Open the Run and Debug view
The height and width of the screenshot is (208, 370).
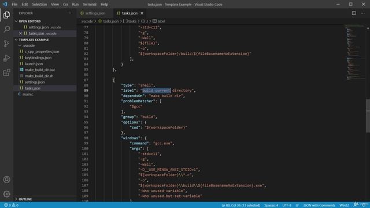[6, 58]
